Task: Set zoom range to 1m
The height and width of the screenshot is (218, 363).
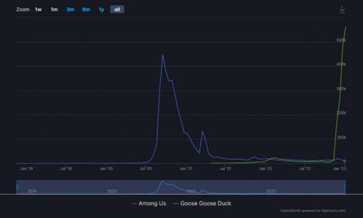Action: (x=54, y=9)
